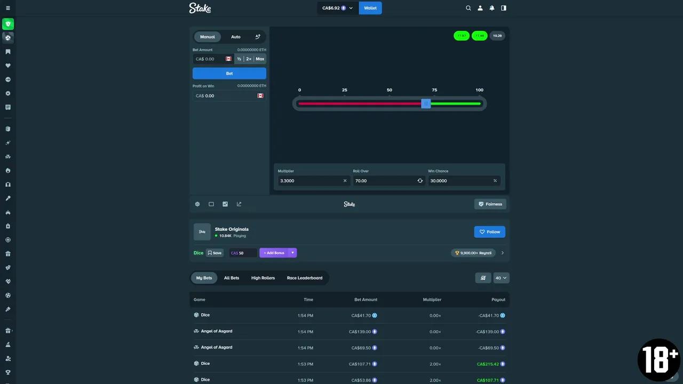
Task: Click the CA$ 50 bonus amount field
Action: [243, 253]
